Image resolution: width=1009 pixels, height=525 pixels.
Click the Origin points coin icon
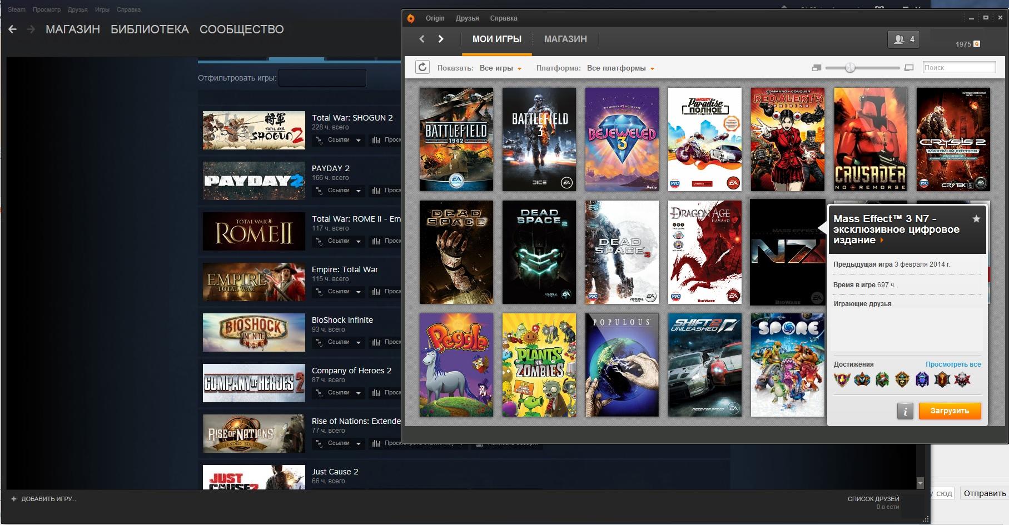click(x=977, y=44)
